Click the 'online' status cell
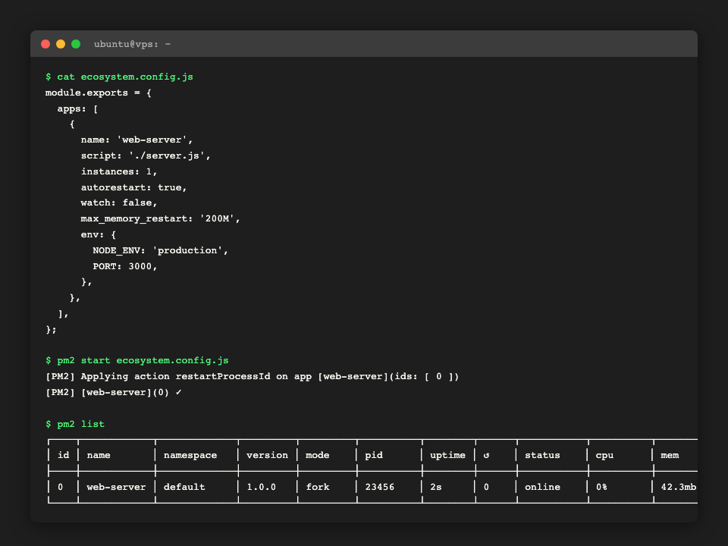This screenshot has width=728, height=546. 542,487
